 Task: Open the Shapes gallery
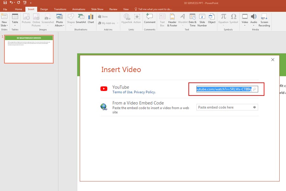coord(71,20)
